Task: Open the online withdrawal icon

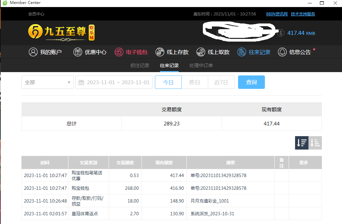Action: tap(201, 52)
